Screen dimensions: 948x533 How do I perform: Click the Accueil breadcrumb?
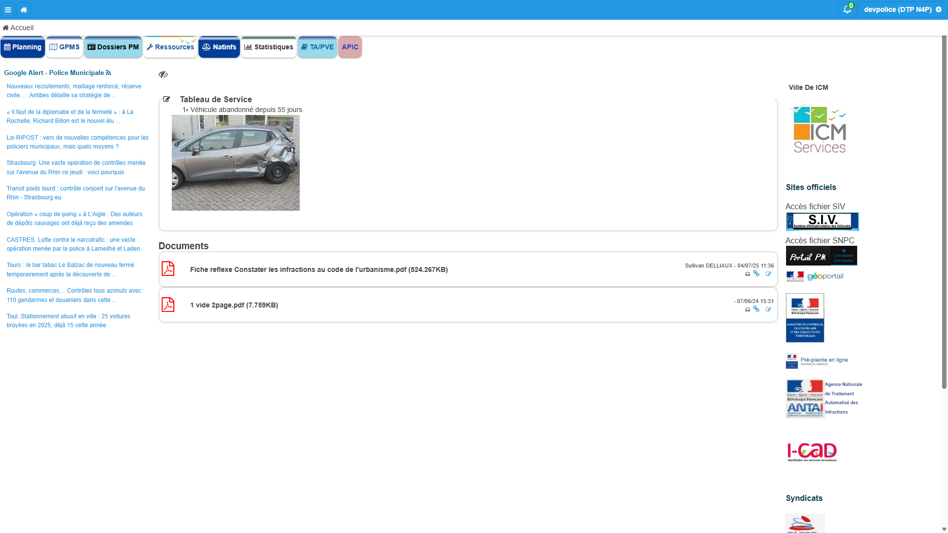coord(18,28)
